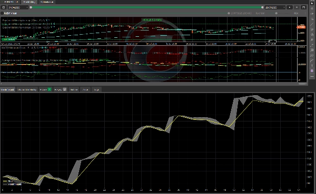Image resolution: width=316 pixels, height=194 pixels.
Task: Select the ellipse shape drawing tool
Action: 312,55
